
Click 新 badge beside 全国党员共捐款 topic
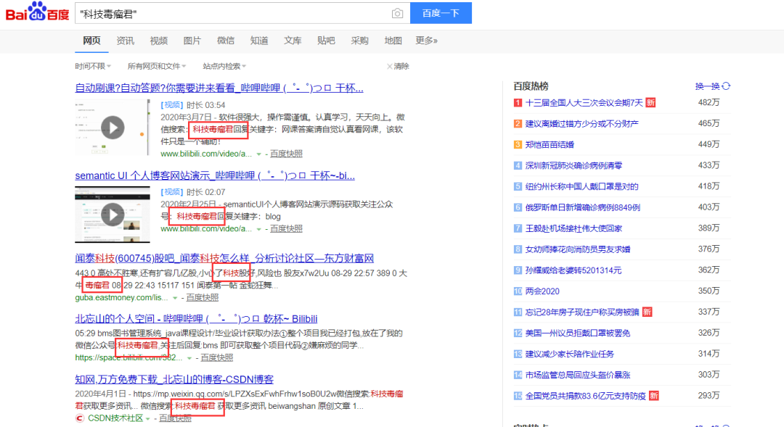coord(653,396)
